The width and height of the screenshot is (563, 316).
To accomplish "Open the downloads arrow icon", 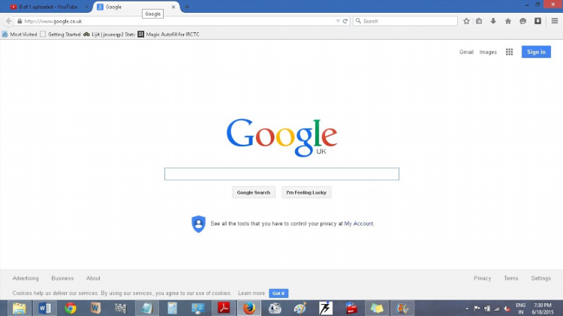I will coord(493,21).
